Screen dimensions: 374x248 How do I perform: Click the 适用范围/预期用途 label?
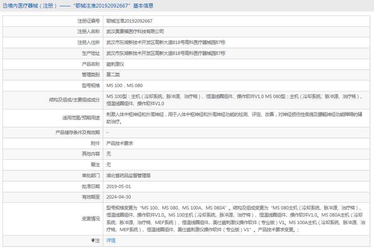click(81, 118)
